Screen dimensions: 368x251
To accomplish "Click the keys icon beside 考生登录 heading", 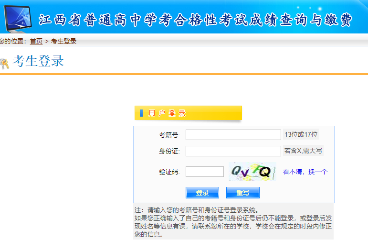I will (4, 63).
